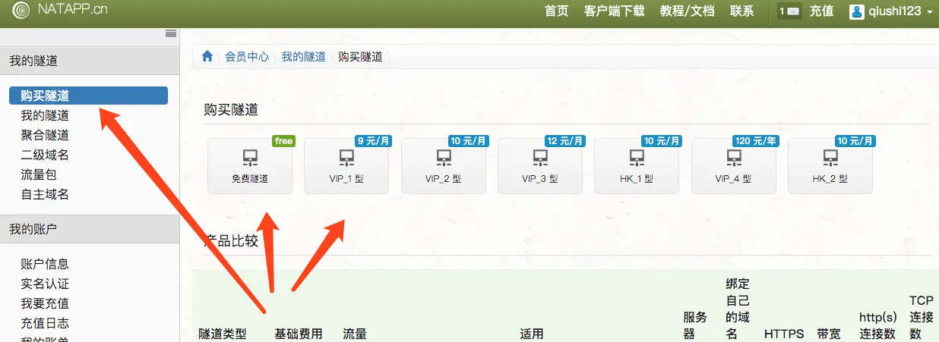Click the 绑定自己的域名 column header
Viewport: 939px width, 342px height.
738,309
